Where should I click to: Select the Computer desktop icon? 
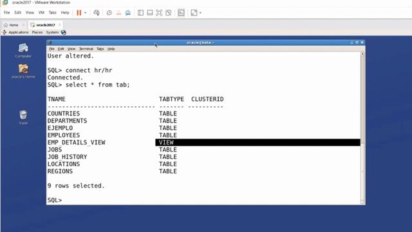pyautogui.click(x=23, y=50)
